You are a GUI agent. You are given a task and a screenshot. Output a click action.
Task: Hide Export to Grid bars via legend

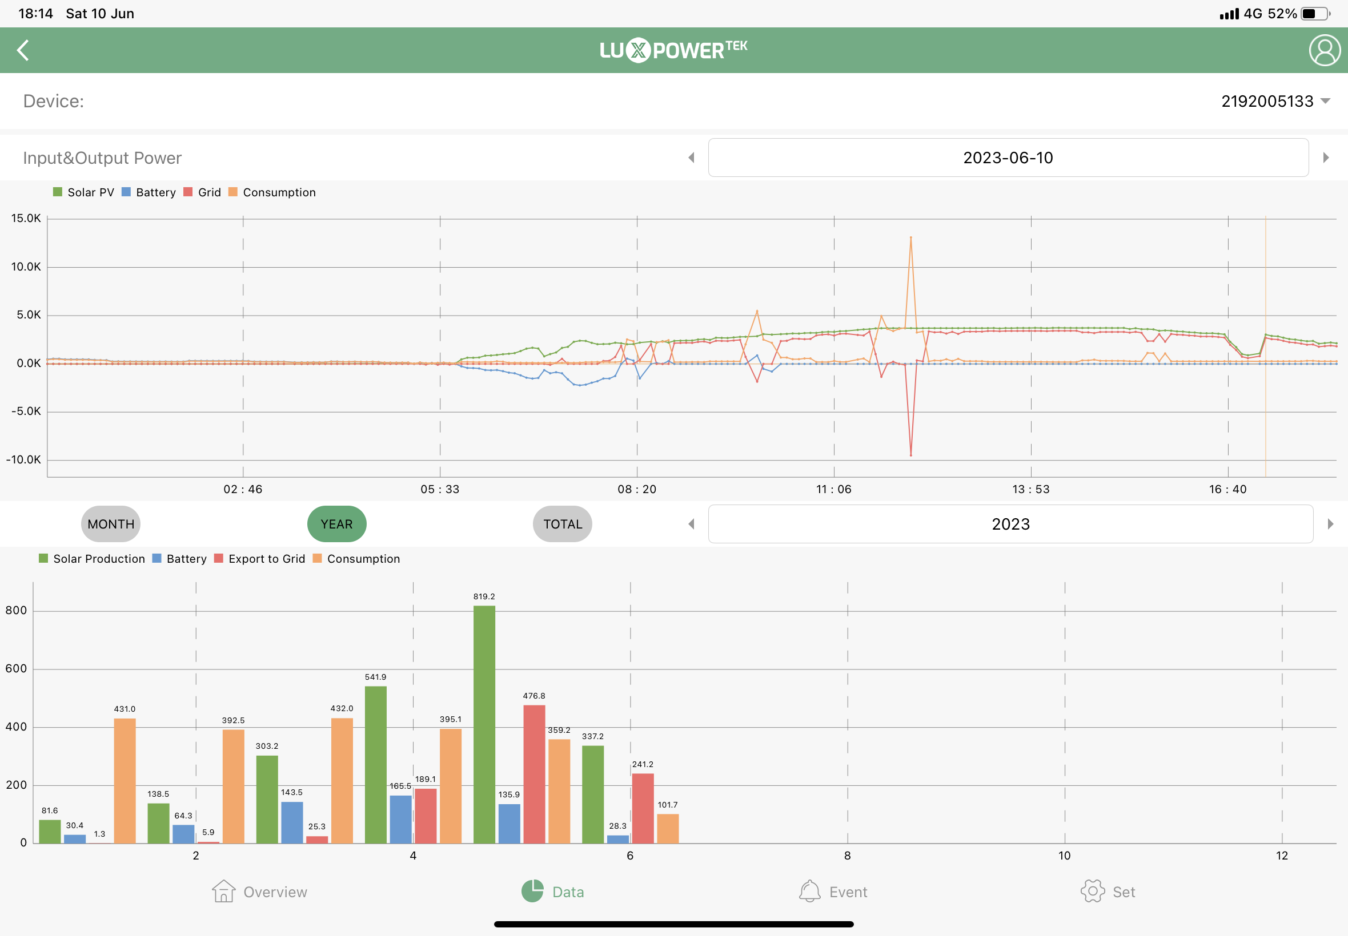[x=260, y=559]
